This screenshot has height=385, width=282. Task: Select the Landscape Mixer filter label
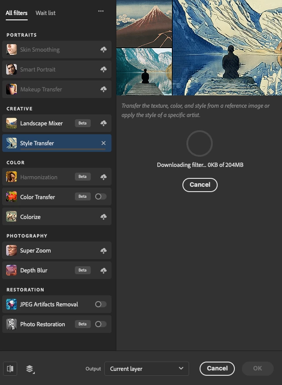coord(41,123)
